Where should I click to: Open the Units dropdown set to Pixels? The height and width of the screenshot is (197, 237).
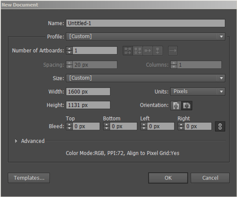click(198, 91)
